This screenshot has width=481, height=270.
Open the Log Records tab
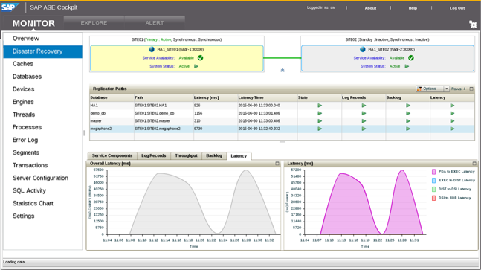click(154, 155)
